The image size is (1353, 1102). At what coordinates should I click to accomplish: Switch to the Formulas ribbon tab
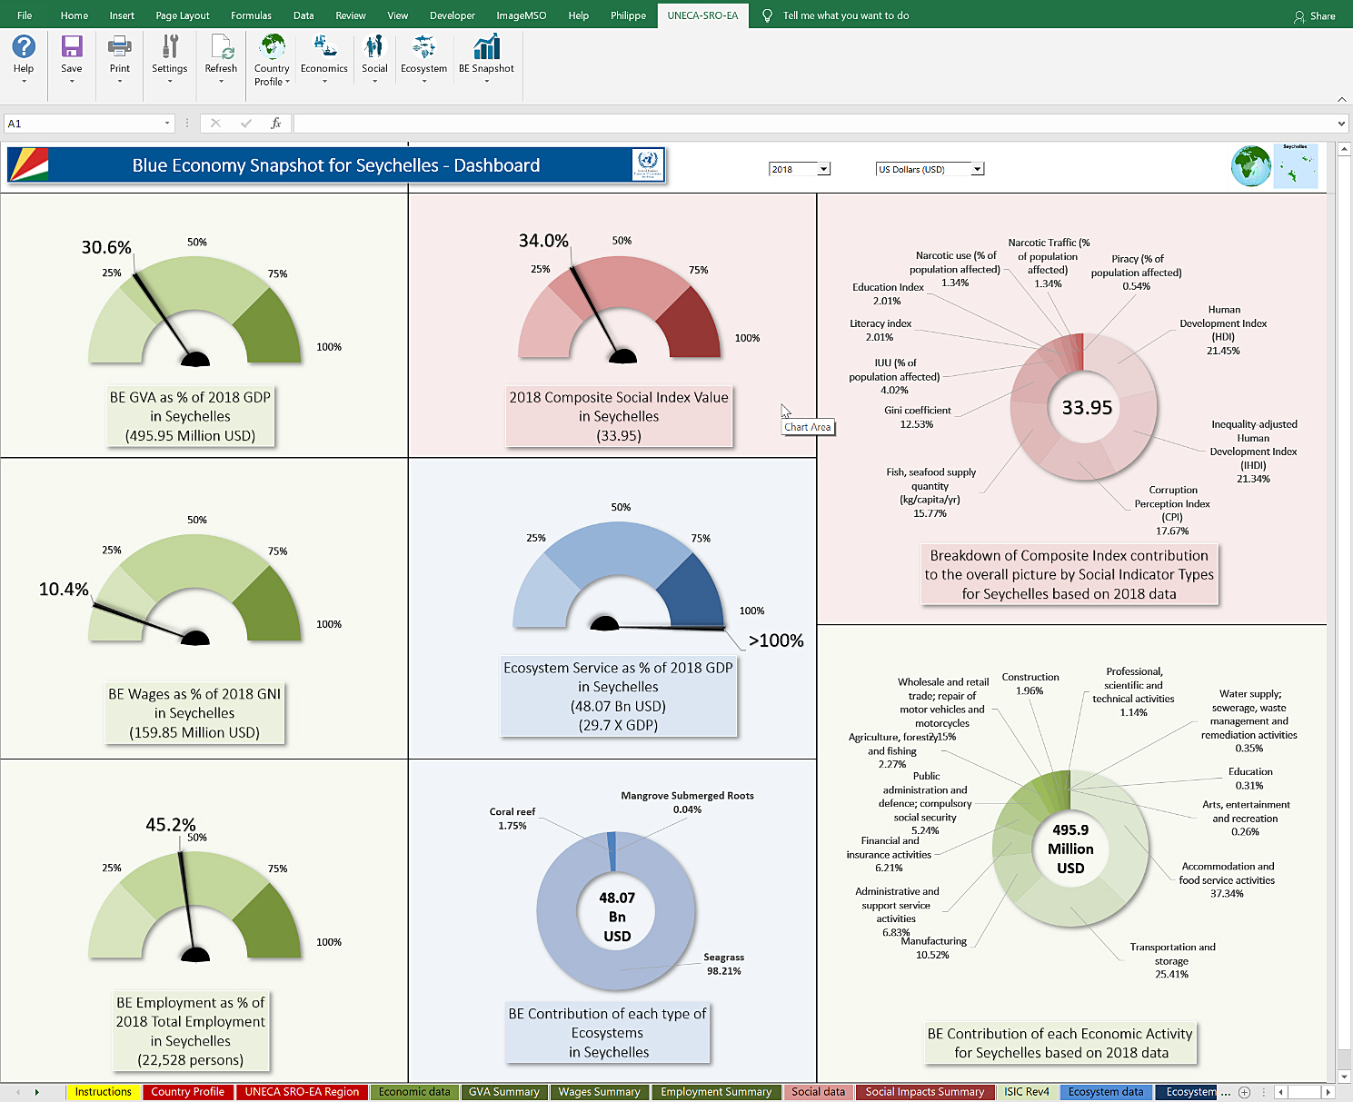[251, 15]
